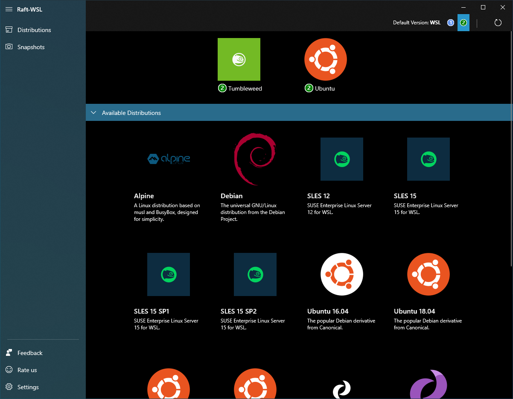Click the Ubuntu 16.04 white logo
The height and width of the screenshot is (399, 513).
342,274
